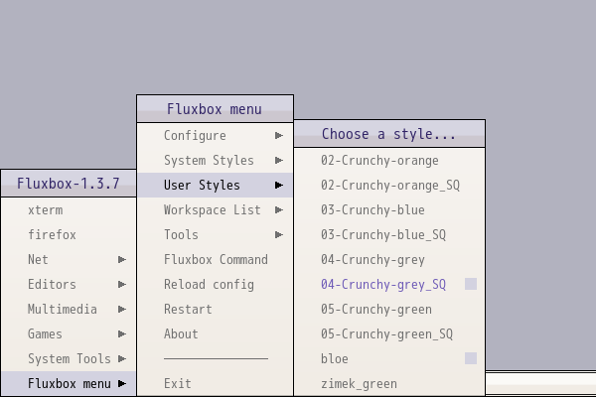Open the Multimedia submenu entry

click(69, 310)
